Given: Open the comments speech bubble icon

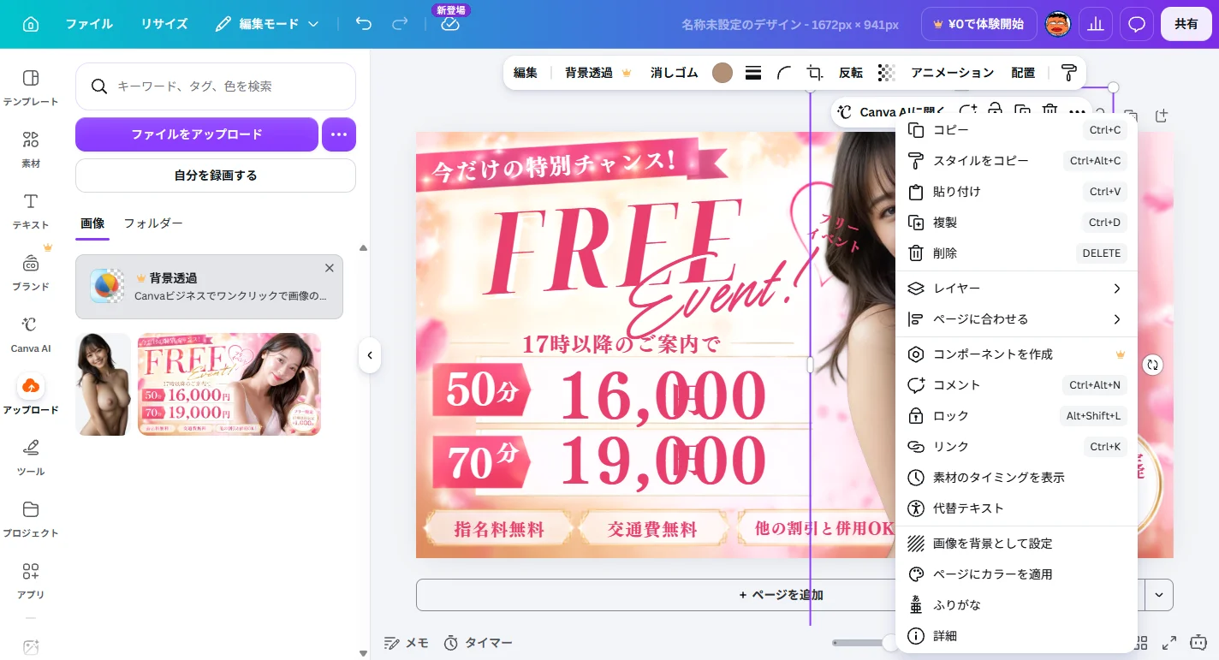Looking at the screenshot, I should 1137,24.
